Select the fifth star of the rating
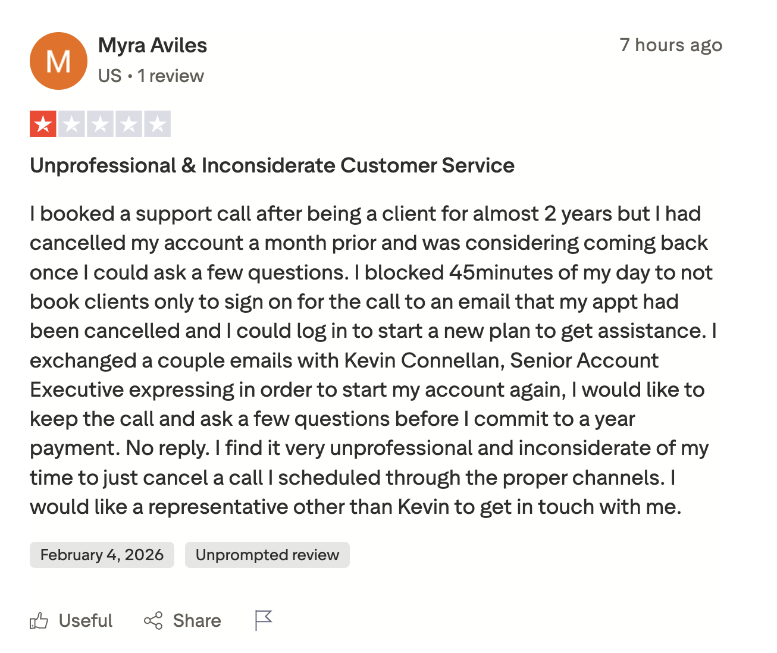 click(x=158, y=124)
